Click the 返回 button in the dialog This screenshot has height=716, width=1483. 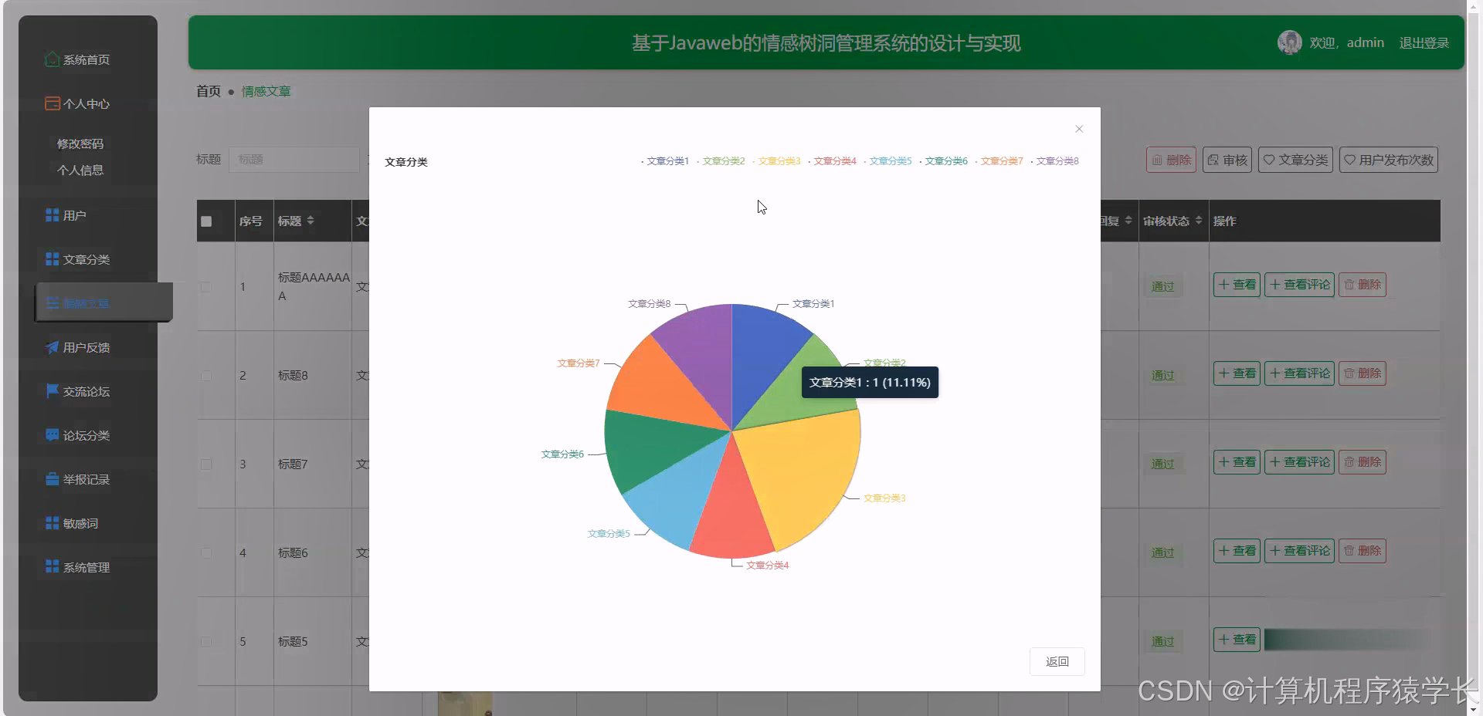(1057, 661)
